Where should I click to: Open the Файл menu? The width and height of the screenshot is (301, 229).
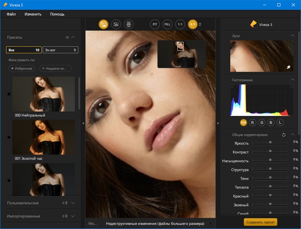pyautogui.click(x=12, y=14)
